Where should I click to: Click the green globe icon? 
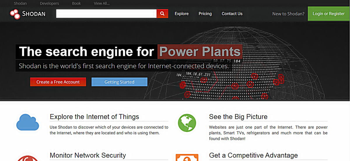point(187,123)
